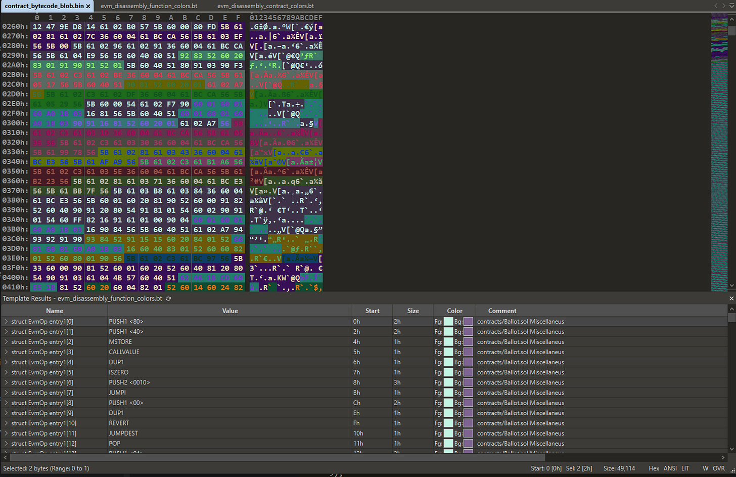Select struct EvmOp entry1[11] row name

pyautogui.click(x=44, y=433)
